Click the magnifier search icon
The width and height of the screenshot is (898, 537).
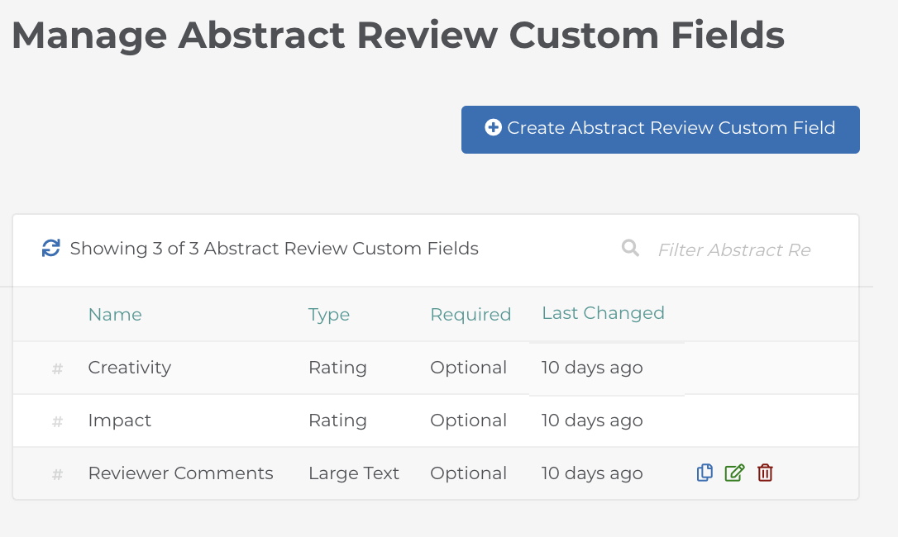630,248
